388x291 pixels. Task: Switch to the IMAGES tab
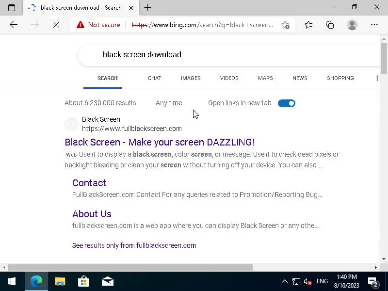191,78
